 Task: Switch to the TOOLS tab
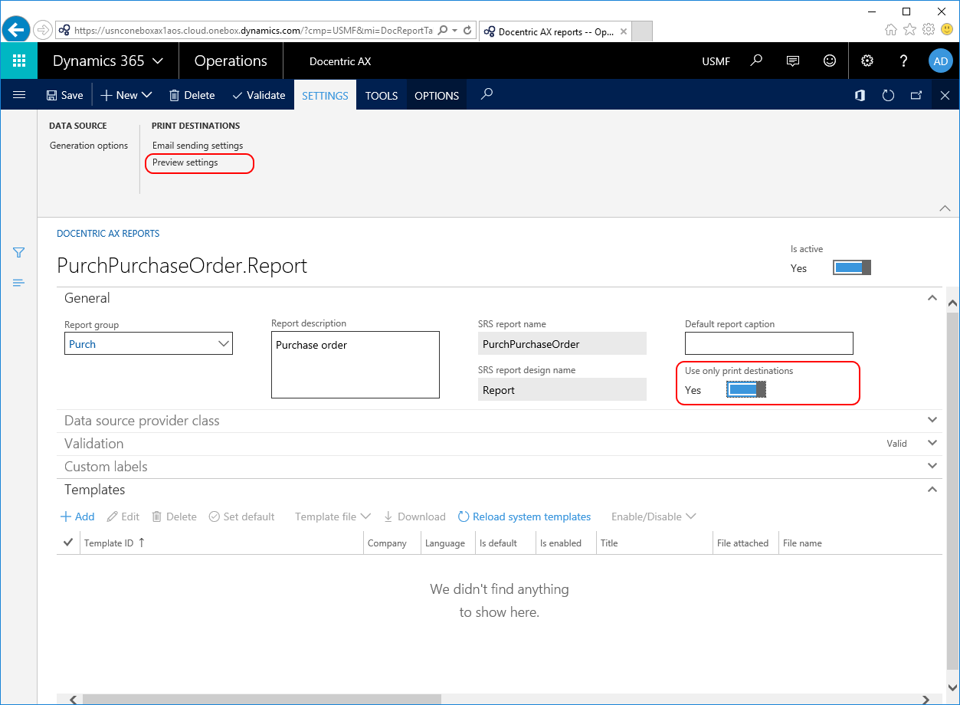(382, 96)
